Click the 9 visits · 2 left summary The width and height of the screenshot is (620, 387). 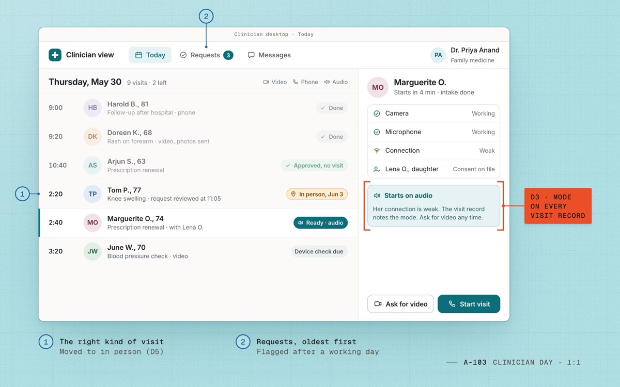[147, 83]
